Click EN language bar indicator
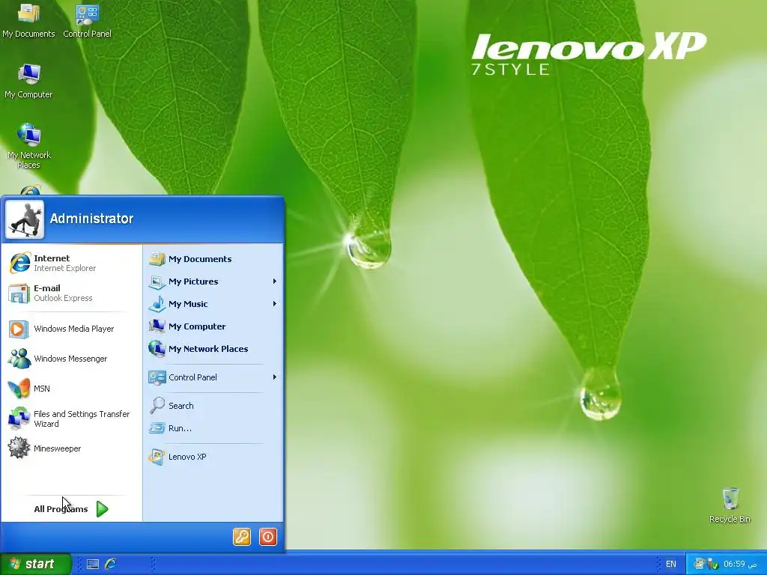767x575 pixels. click(670, 565)
